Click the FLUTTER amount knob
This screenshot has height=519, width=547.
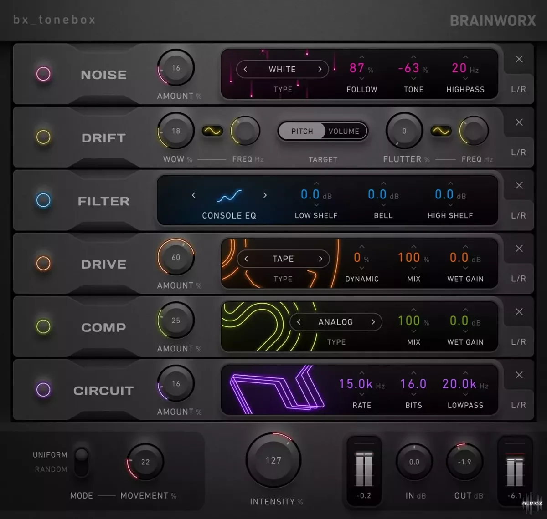[x=404, y=131]
